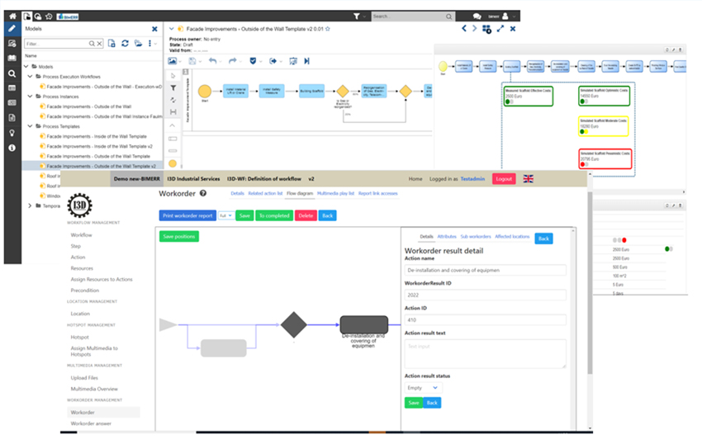Image resolution: width=702 pixels, height=444 pixels.
Task: Click the undo arrow in the editor toolbar
Action: pos(212,61)
